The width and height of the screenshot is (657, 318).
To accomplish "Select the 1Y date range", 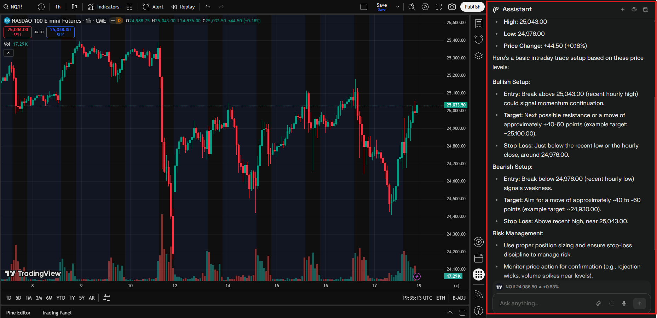I will pyautogui.click(x=72, y=298).
